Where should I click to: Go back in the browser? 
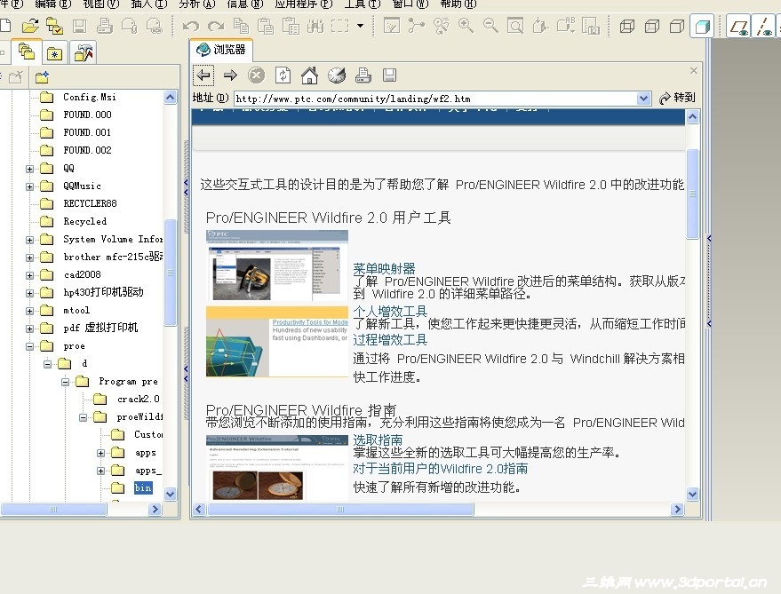(x=203, y=75)
